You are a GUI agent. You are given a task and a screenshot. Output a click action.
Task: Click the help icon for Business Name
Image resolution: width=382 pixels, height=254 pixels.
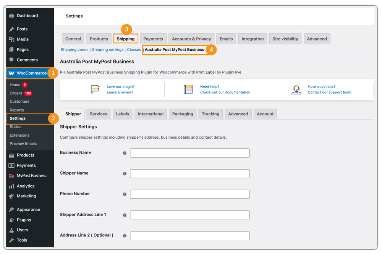point(125,153)
